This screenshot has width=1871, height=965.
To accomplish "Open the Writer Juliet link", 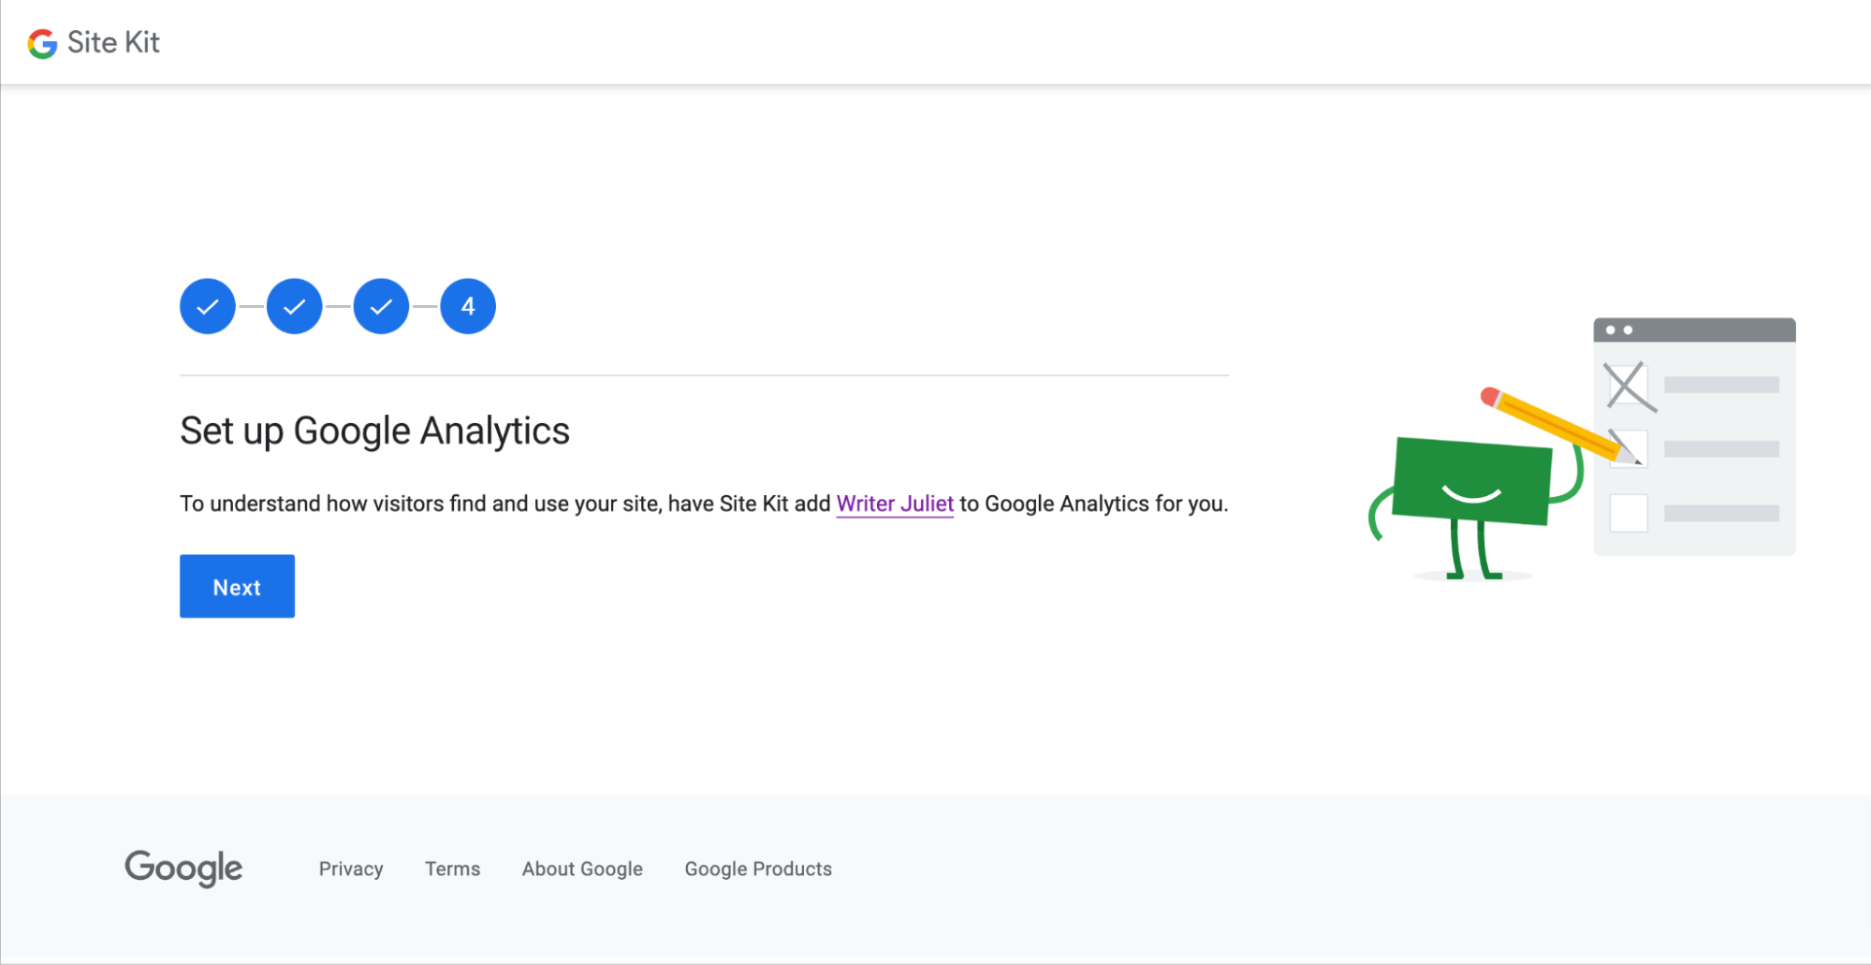I will [x=895, y=504].
